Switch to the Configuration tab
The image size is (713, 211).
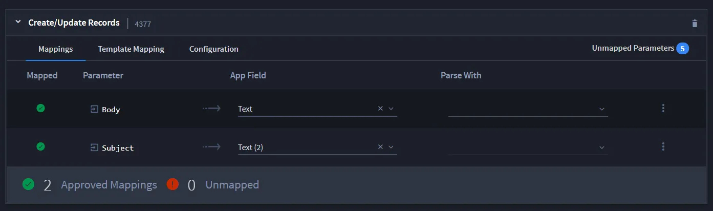[214, 49]
